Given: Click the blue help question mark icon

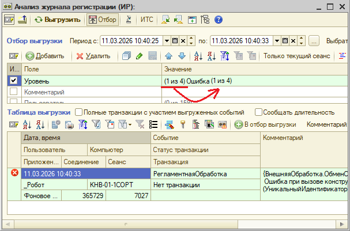Looking at the screenshot, I should tap(219, 20).
